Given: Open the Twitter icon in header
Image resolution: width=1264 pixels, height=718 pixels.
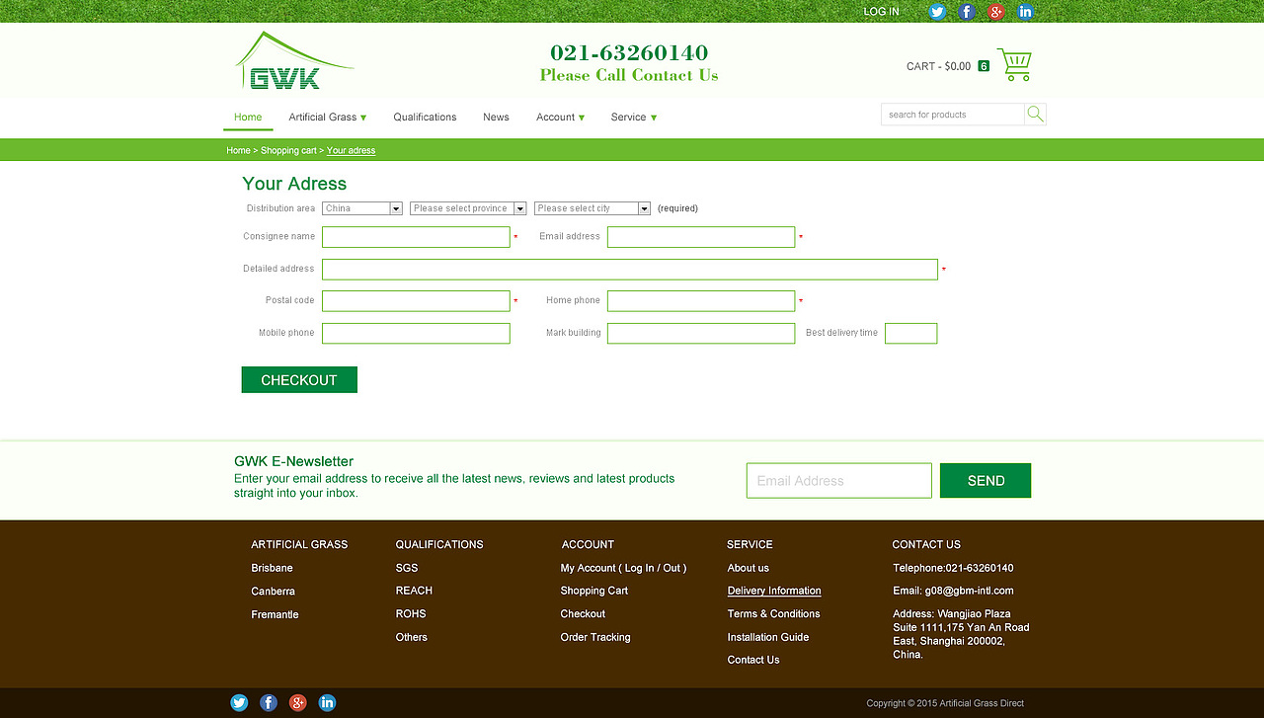Looking at the screenshot, I should 937,12.
